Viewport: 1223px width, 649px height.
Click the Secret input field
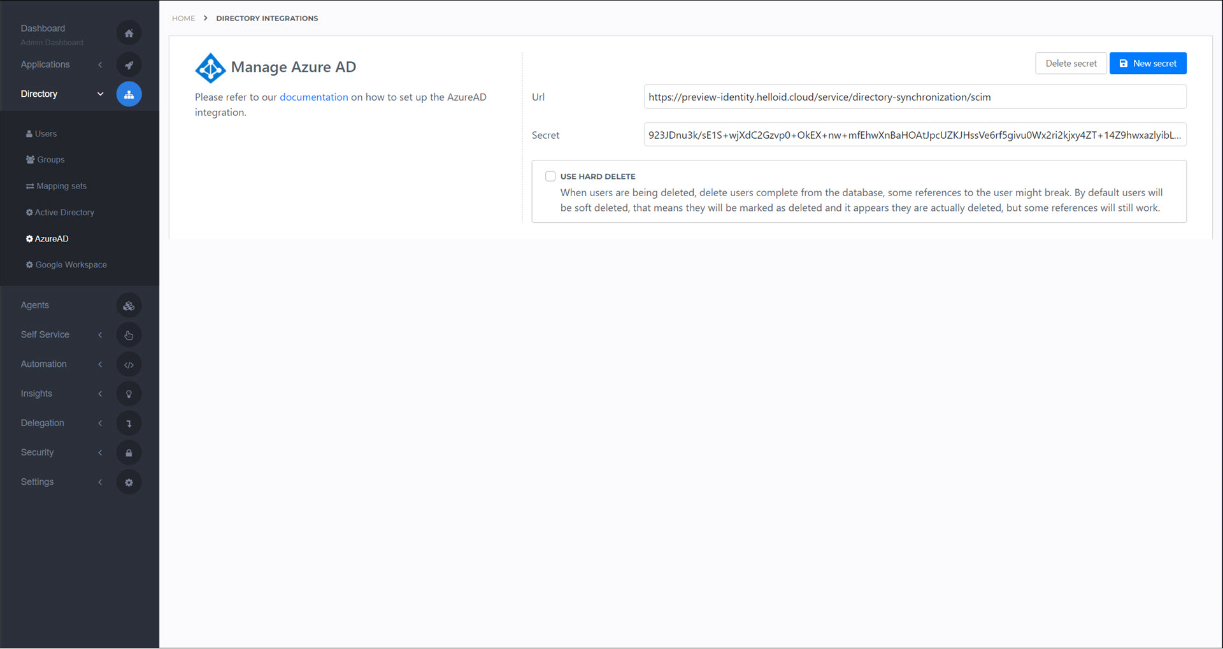(x=915, y=135)
